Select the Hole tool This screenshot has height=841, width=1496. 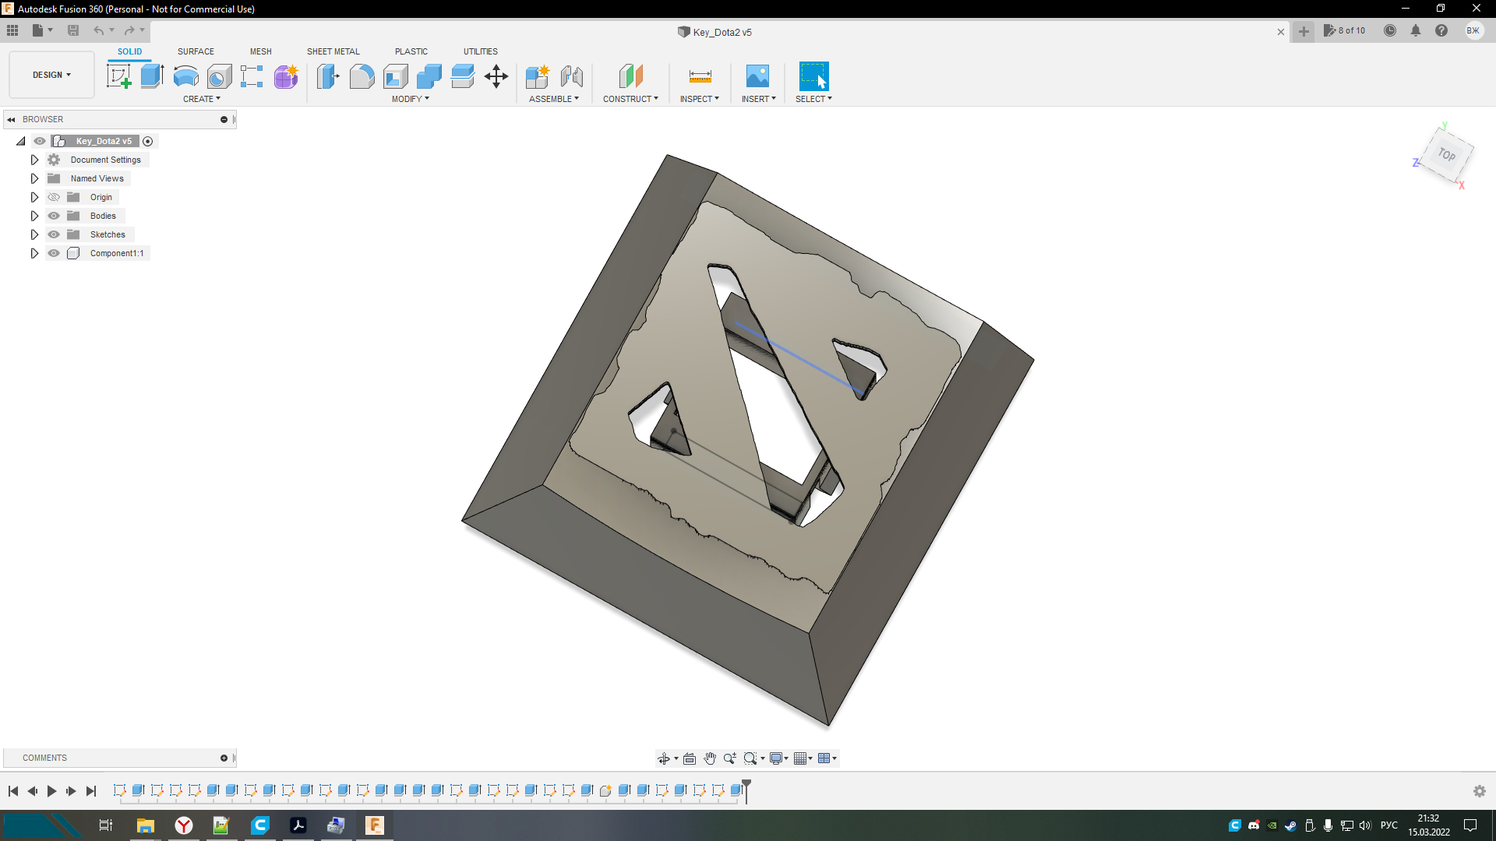click(220, 76)
